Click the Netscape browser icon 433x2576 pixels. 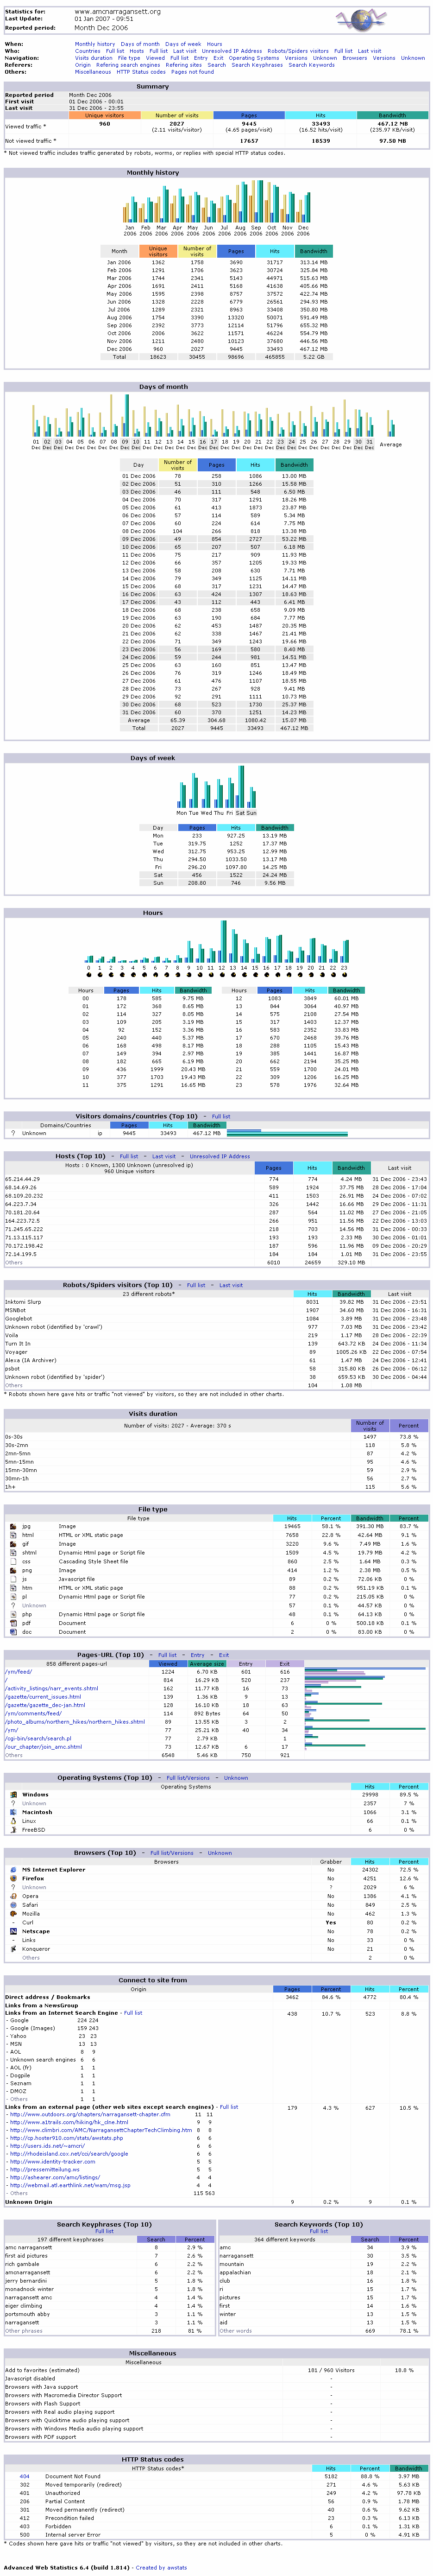pos(12,1931)
